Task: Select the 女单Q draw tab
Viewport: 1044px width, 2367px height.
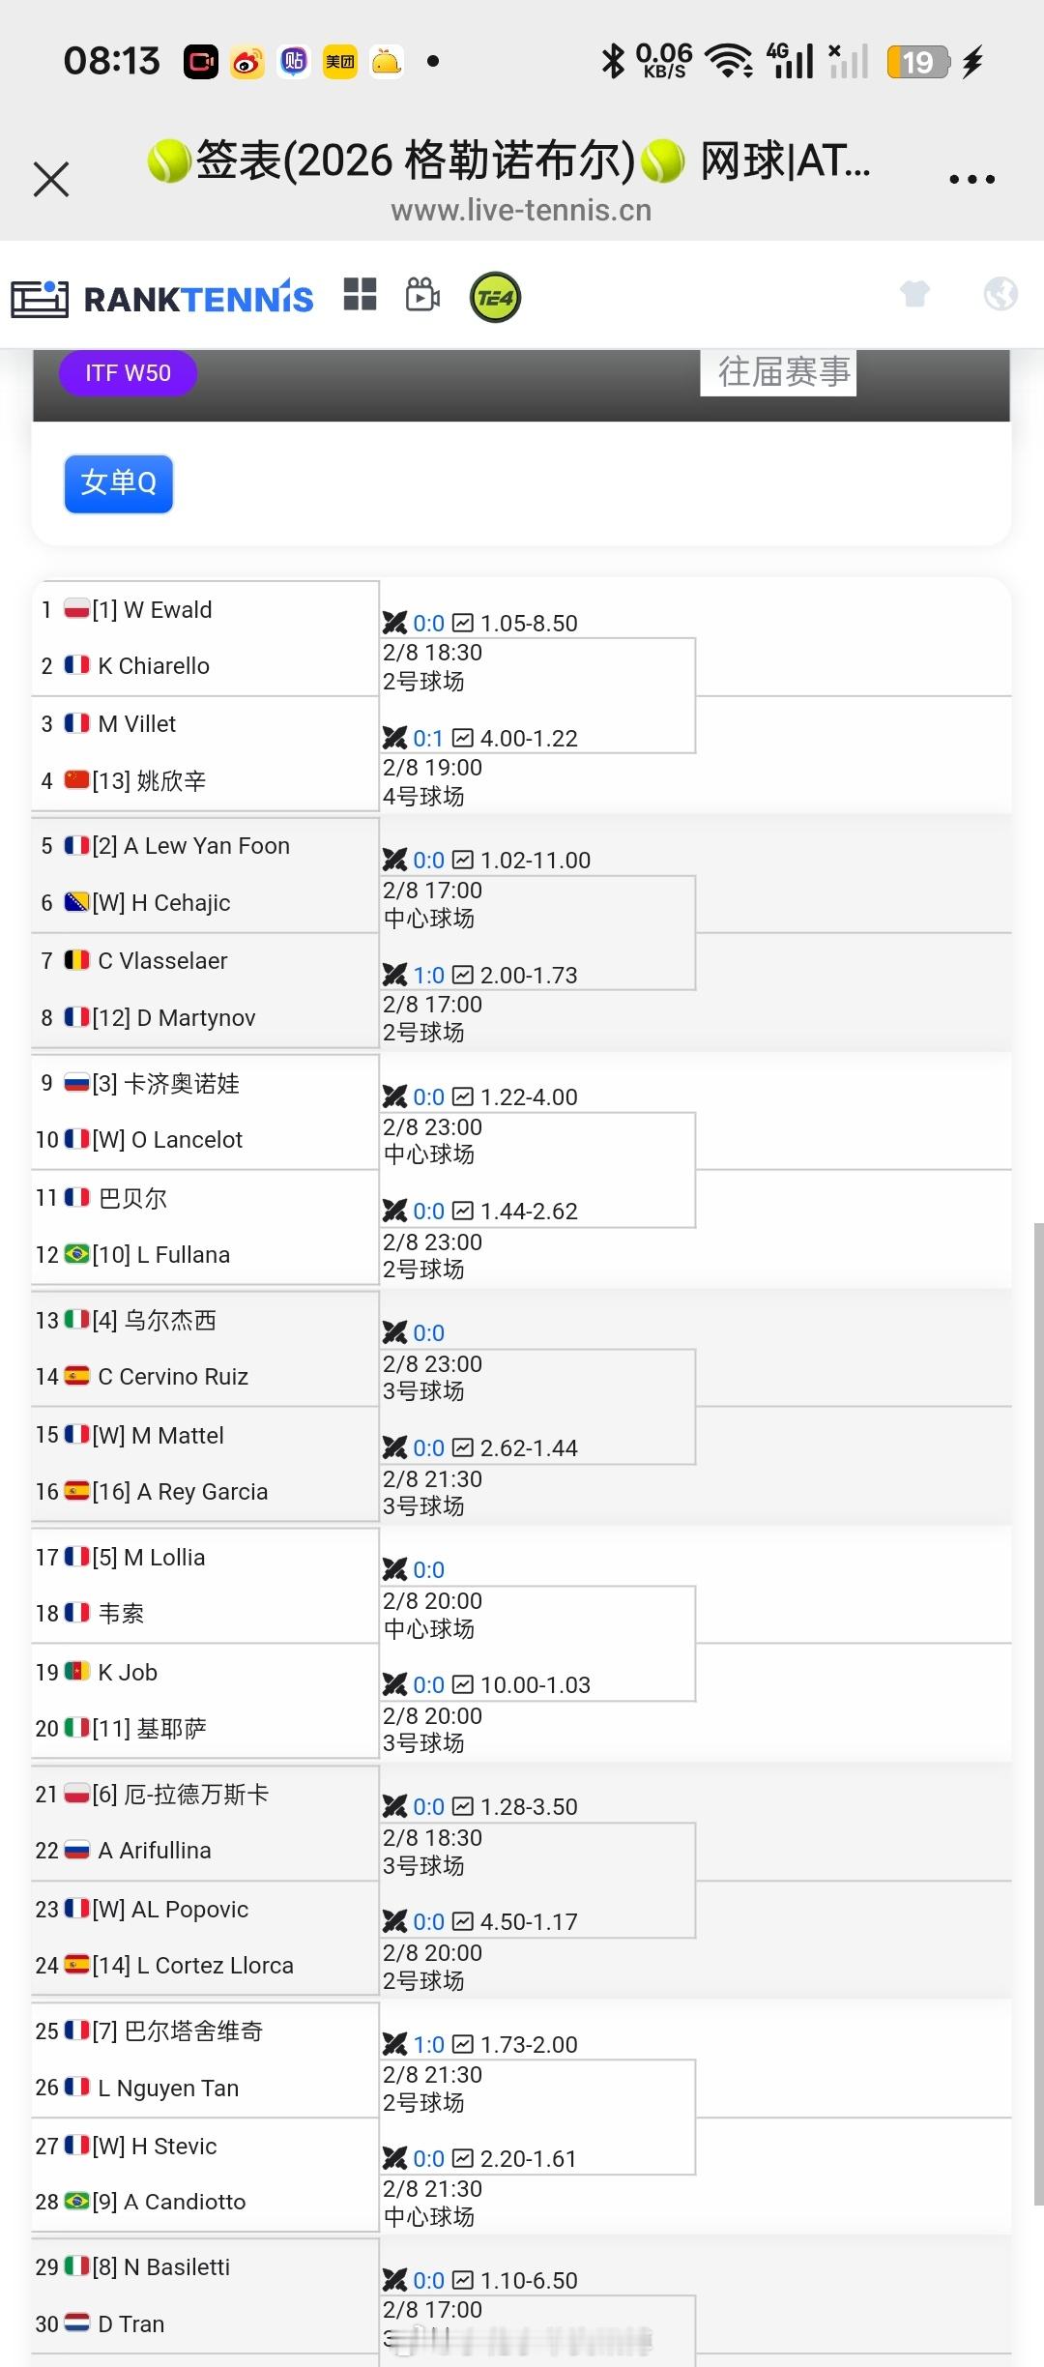Action: (118, 482)
